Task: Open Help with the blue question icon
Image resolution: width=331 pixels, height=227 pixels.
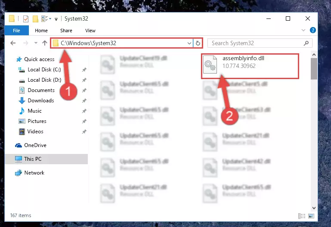Action: (x=312, y=30)
